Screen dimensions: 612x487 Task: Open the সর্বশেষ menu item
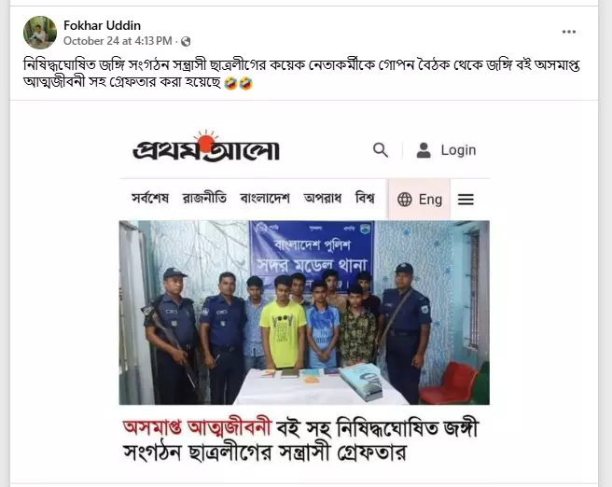pos(150,198)
